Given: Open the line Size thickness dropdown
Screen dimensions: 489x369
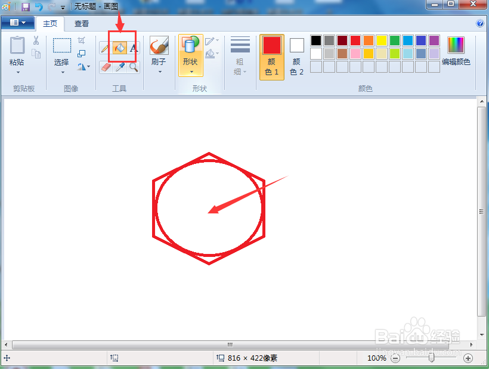Looking at the screenshot, I should point(240,56).
